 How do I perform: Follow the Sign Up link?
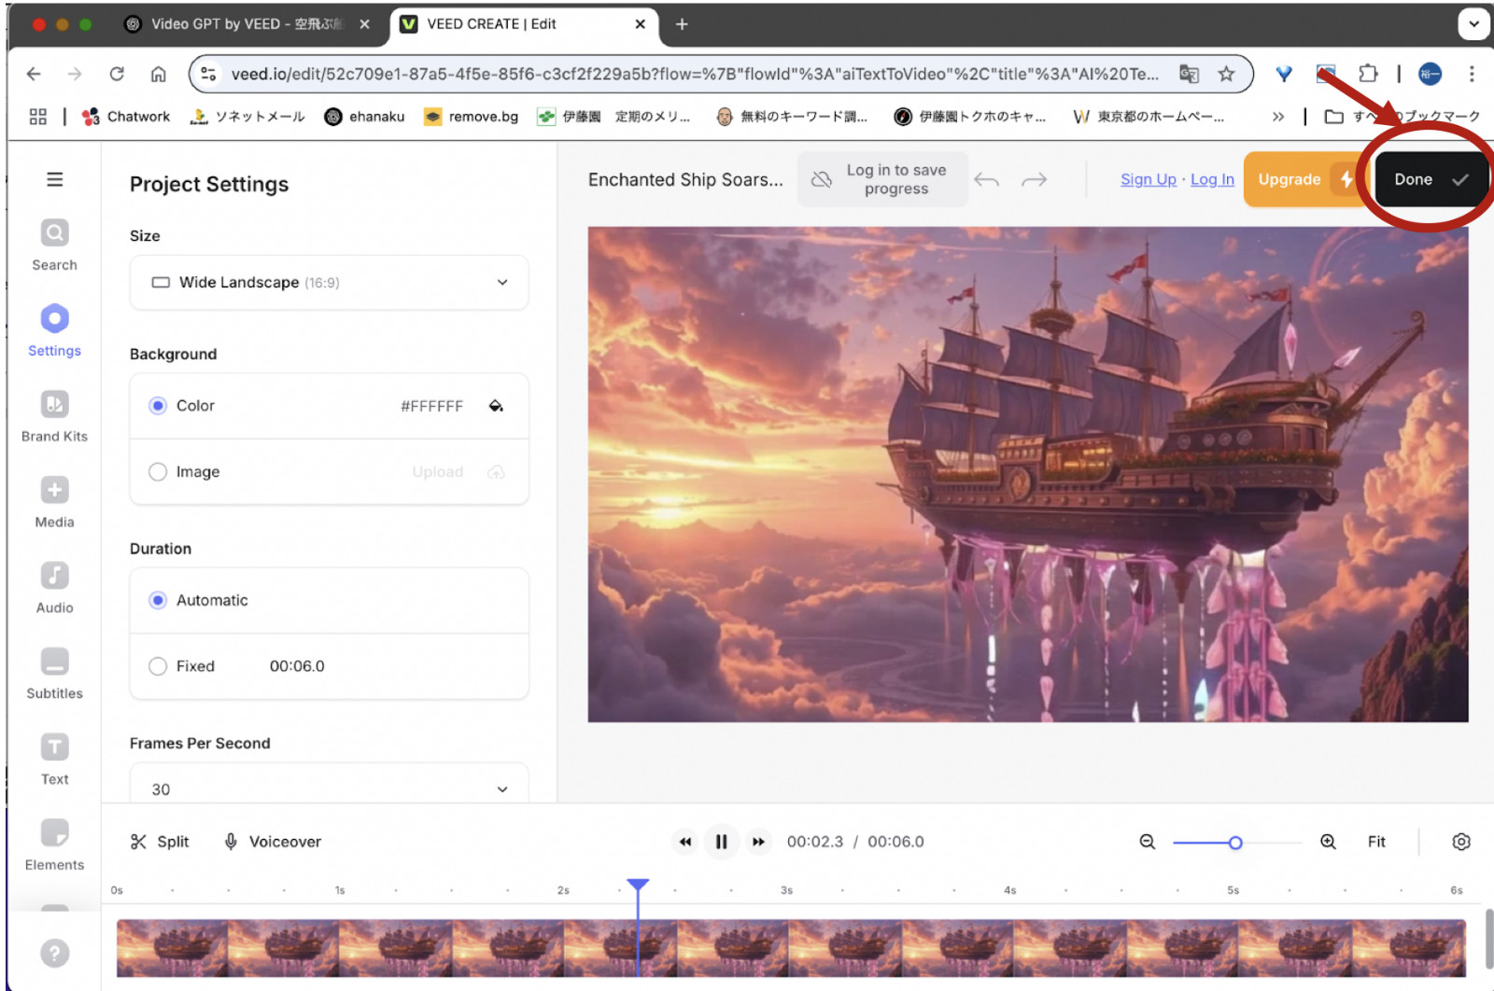pos(1149,179)
